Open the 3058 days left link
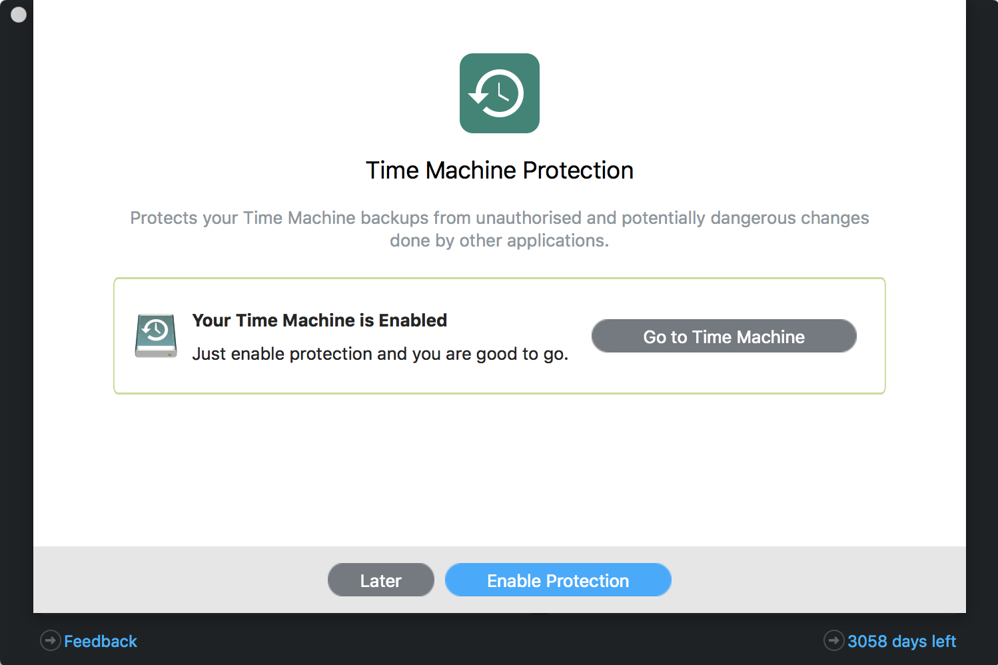The image size is (998, 665). (x=901, y=641)
